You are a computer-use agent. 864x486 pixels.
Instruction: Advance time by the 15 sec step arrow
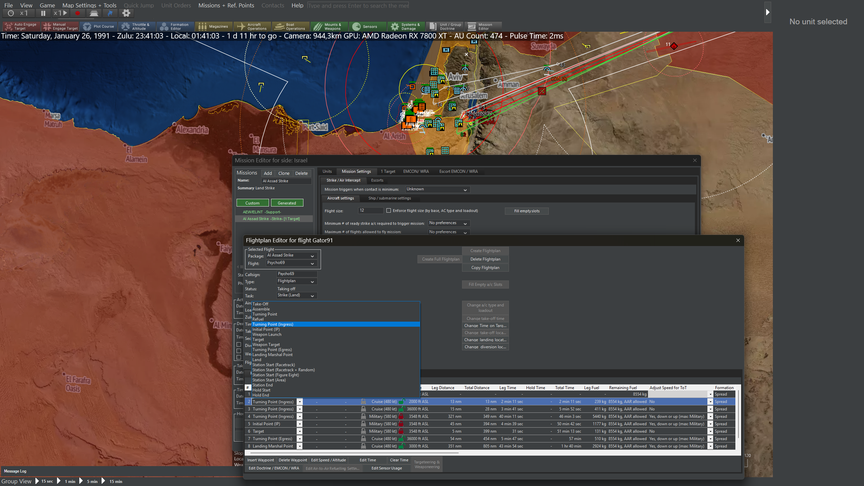tap(37, 481)
